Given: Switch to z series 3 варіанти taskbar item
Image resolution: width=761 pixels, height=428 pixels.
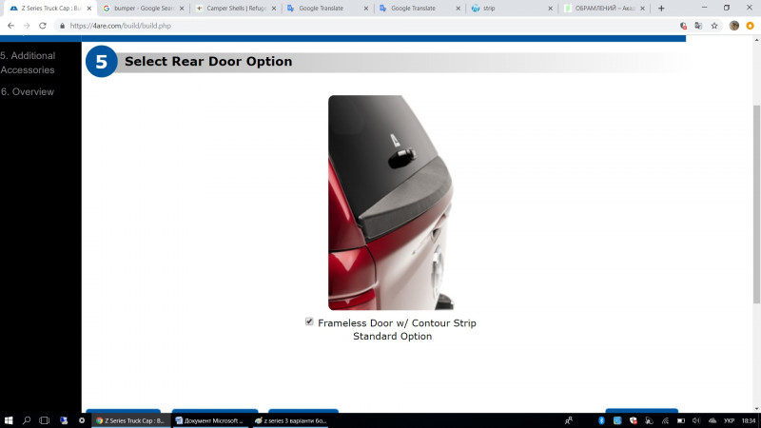Looking at the screenshot, I should [291, 420].
